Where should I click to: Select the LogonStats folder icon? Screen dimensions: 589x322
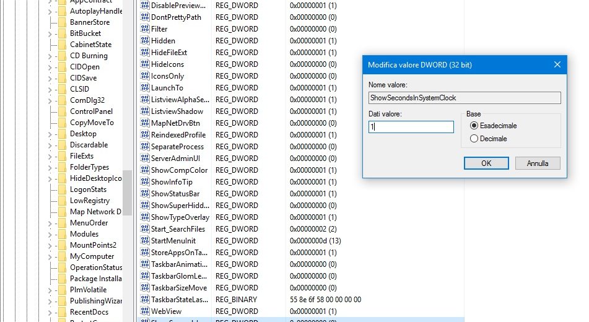click(x=62, y=189)
